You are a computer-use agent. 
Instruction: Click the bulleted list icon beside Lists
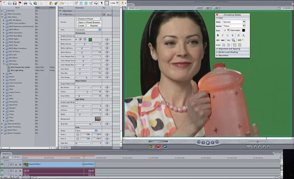(x=228, y=45)
